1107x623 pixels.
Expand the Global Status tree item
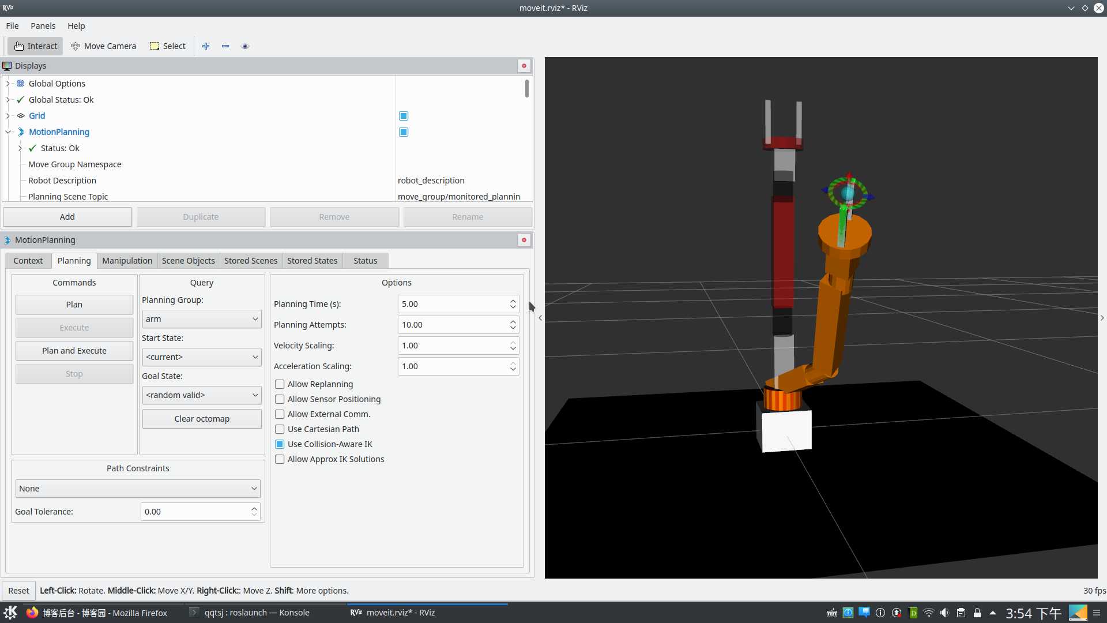point(8,100)
